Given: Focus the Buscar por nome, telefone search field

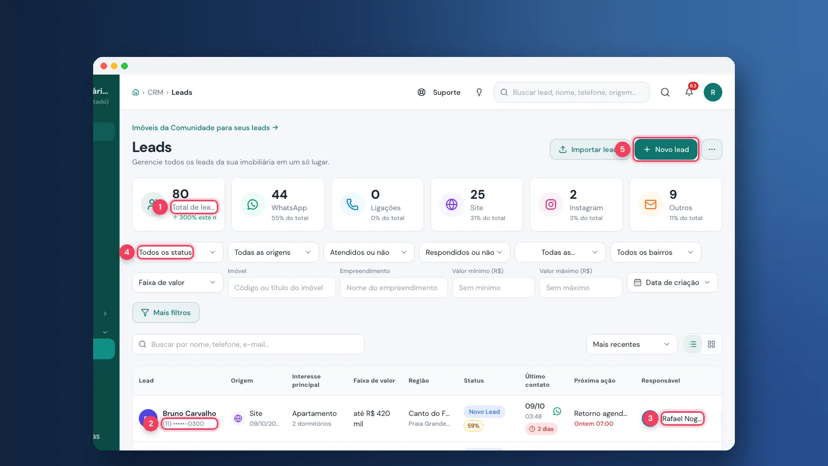Looking at the screenshot, I should 248,344.
